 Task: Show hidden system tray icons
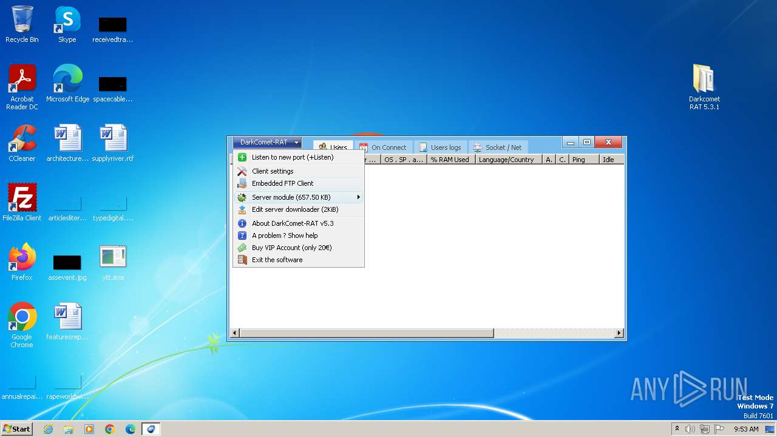(x=677, y=429)
